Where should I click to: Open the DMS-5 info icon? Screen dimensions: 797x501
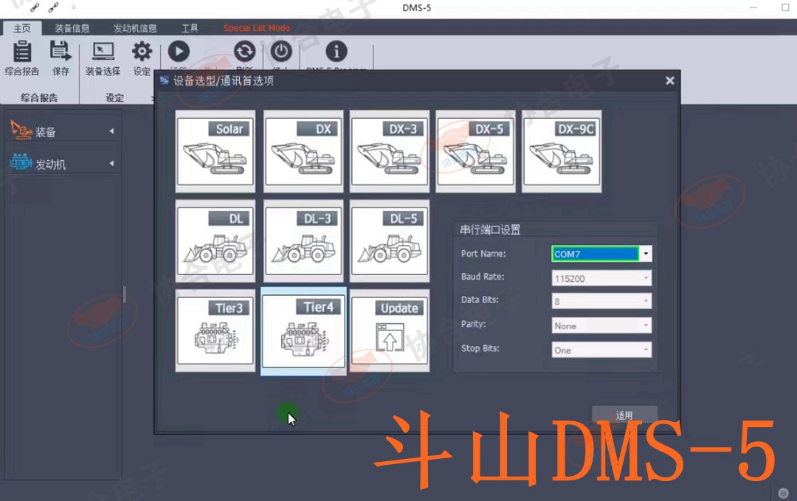336,52
